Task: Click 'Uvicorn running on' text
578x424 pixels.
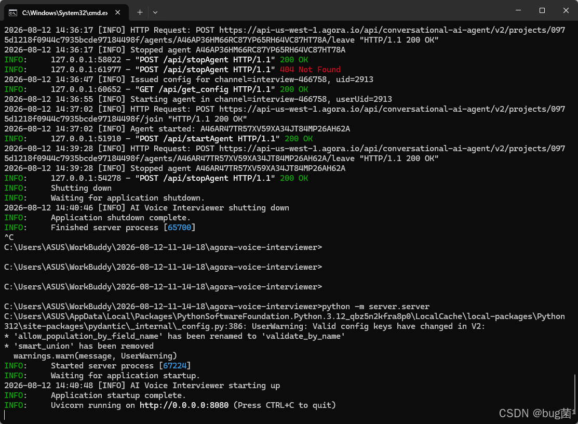Action: point(93,405)
